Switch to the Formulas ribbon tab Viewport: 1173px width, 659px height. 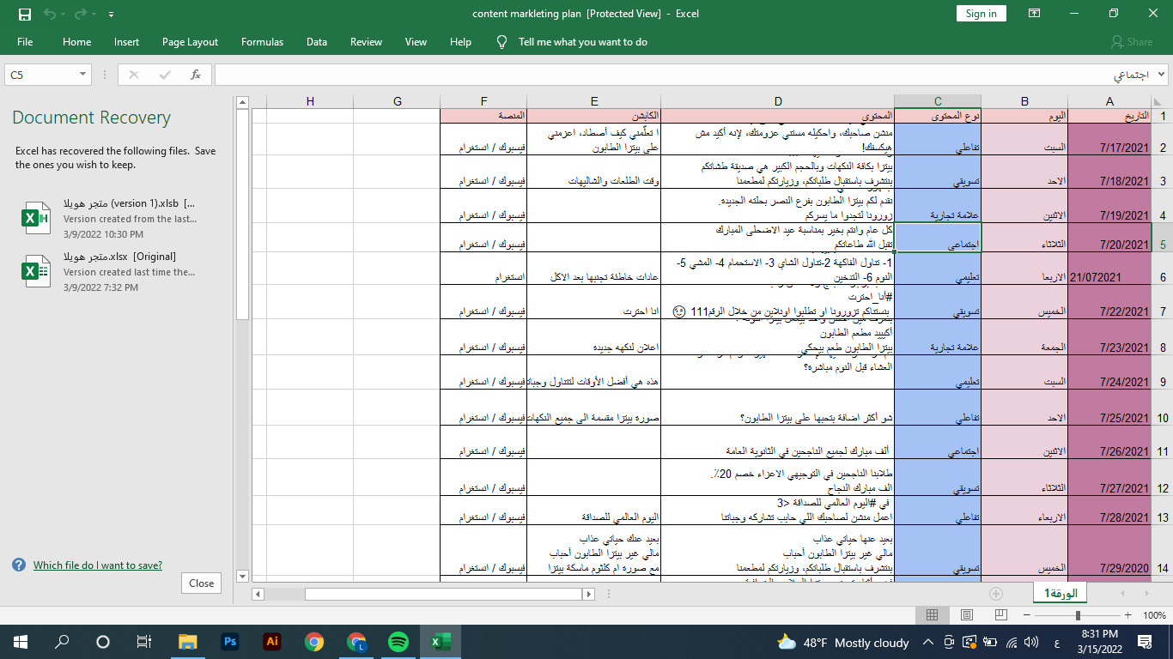(x=262, y=41)
